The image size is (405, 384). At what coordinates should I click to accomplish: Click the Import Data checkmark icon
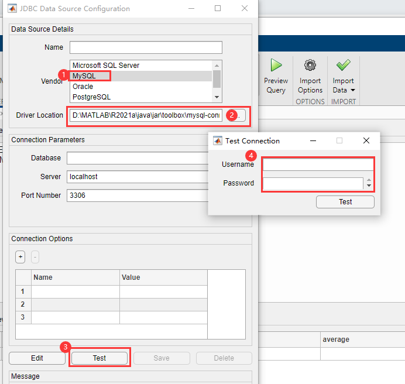344,65
